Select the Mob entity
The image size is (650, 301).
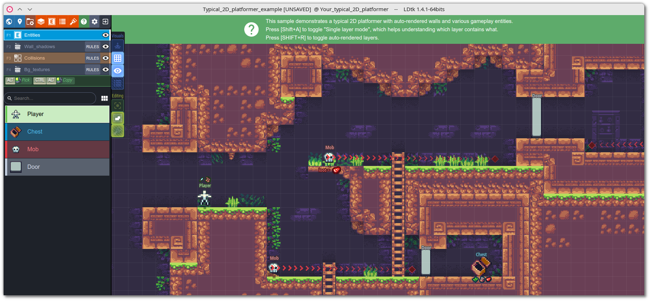(57, 149)
